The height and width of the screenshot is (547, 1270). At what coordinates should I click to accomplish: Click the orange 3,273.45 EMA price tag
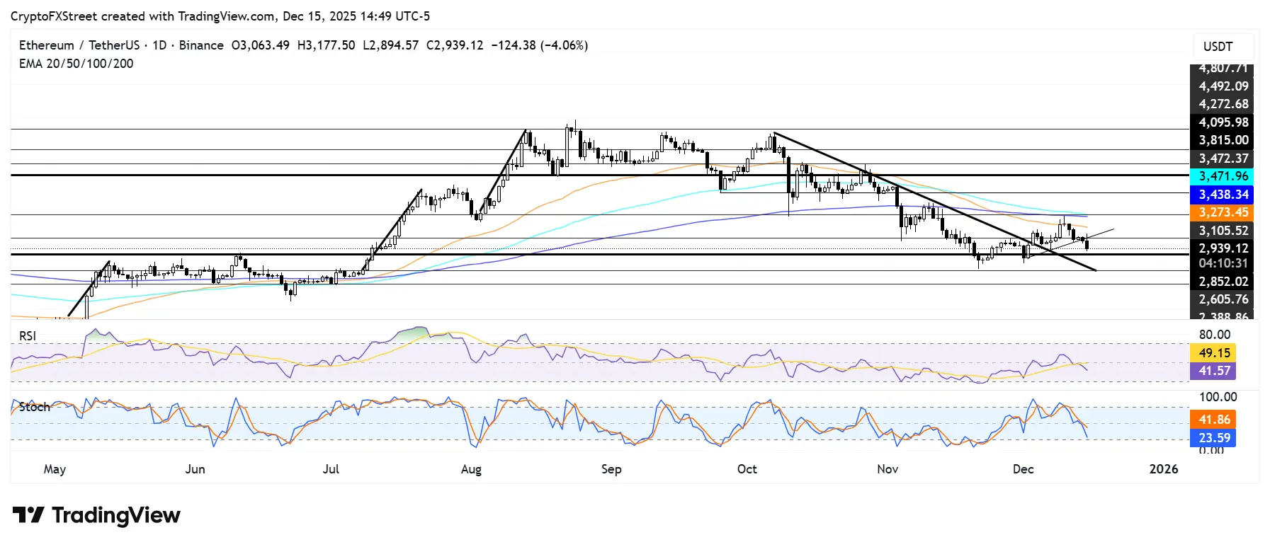1223,212
